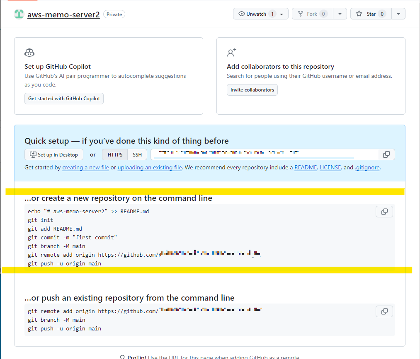Select the SSH protocol option

137,154
